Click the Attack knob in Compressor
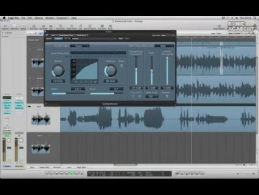Viewport: 259px width, 195px height. point(58,71)
